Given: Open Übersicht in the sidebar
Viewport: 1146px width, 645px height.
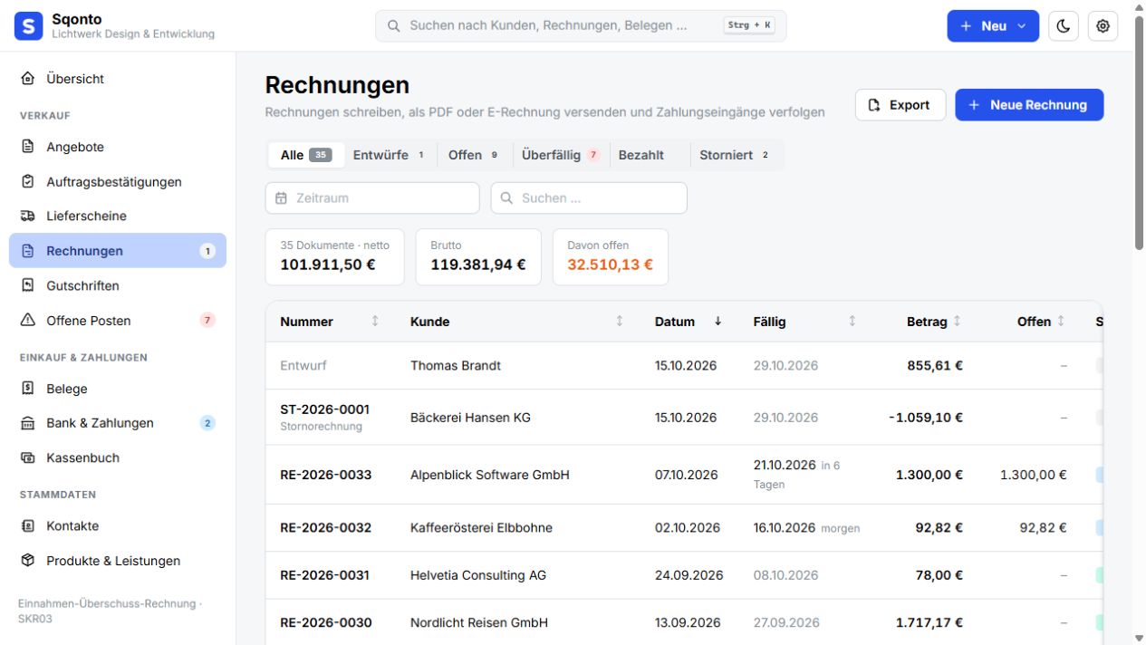Looking at the screenshot, I should (x=118, y=79).
